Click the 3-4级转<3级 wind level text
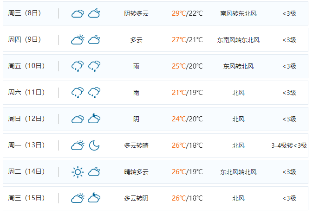The height and width of the screenshot is (214, 313). [x=289, y=145]
